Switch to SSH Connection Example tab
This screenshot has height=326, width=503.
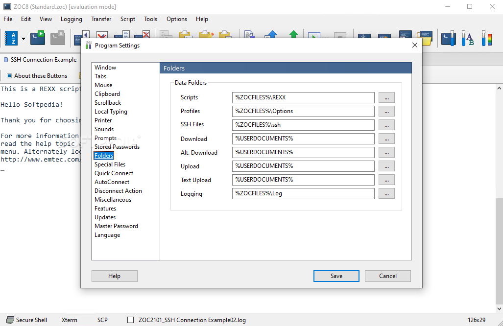[x=40, y=60]
